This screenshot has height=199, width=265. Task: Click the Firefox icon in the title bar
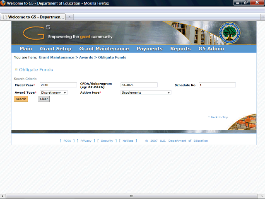click(3, 3)
